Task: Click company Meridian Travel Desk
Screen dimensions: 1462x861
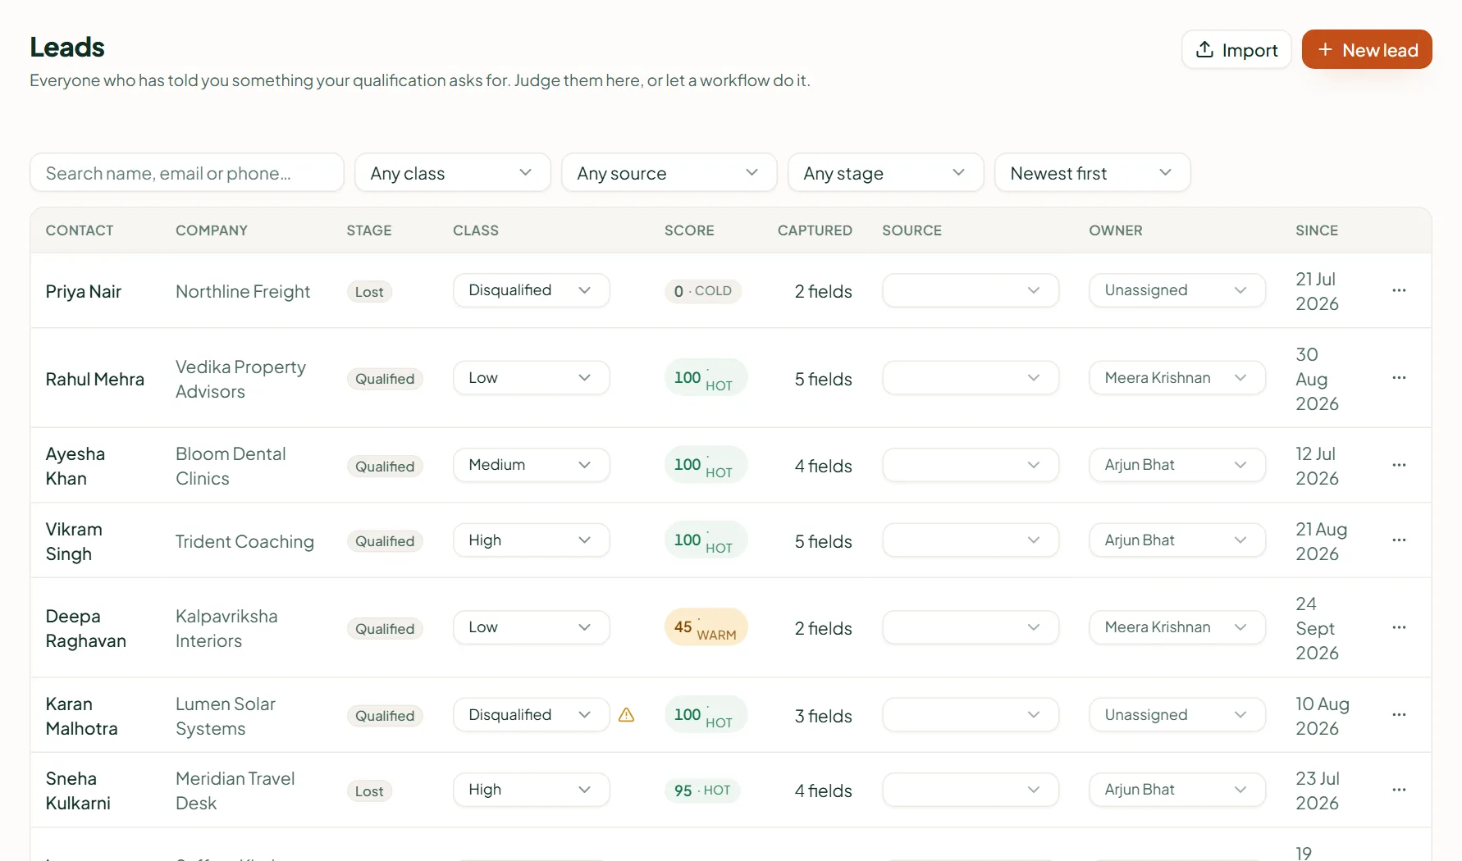Action: coord(235,791)
